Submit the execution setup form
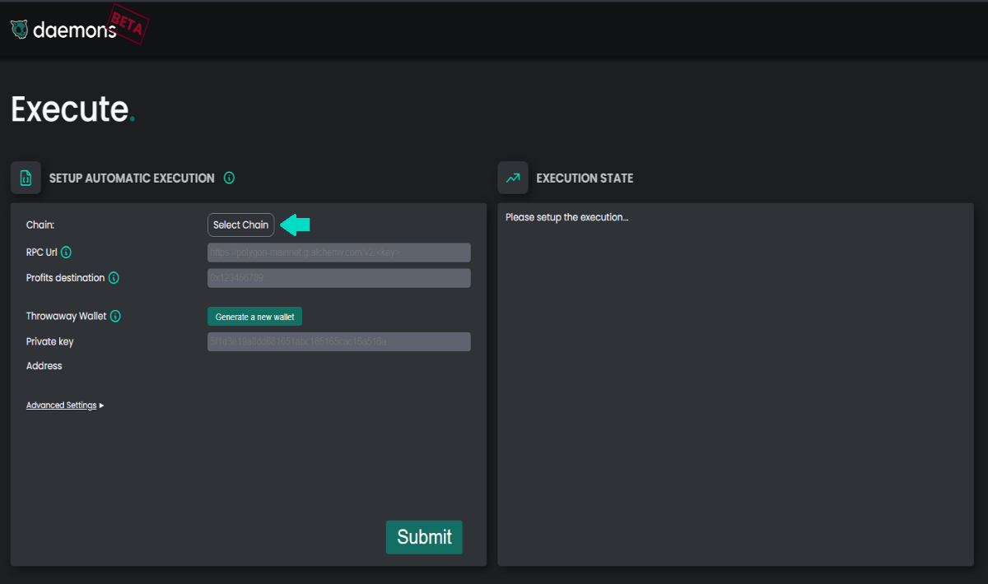This screenshot has width=988, height=584. 424,537
